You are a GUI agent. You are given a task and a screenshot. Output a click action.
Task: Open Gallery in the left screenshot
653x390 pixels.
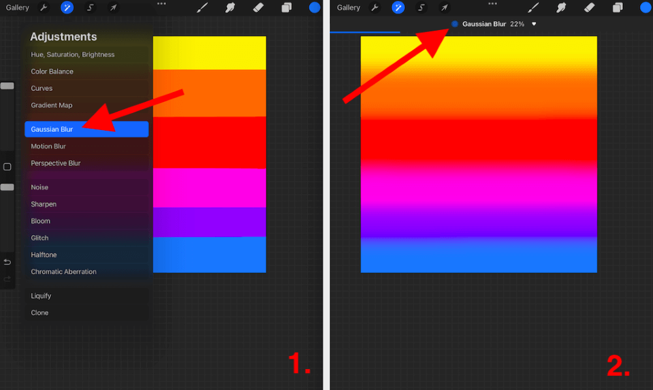(18, 7)
